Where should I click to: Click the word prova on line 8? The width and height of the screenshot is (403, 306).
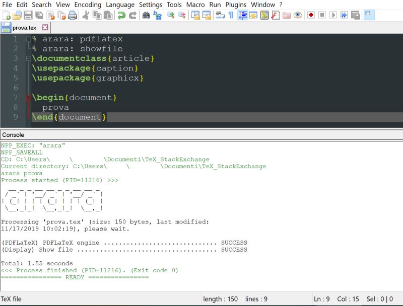(x=55, y=107)
